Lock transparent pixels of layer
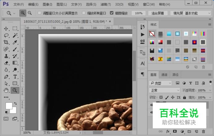This screenshot has width=214, height=136. [x=161, y=97]
